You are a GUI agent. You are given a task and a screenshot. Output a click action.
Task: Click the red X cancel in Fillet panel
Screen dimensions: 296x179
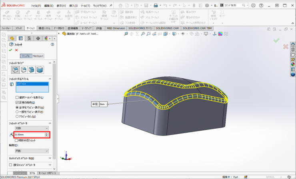point(16,50)
